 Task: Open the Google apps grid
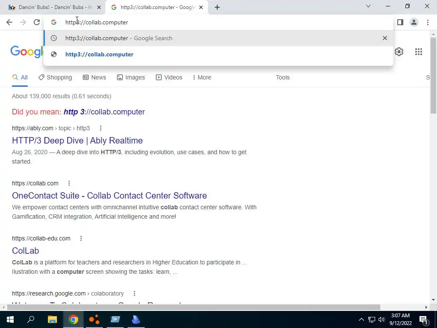[418, 52]
